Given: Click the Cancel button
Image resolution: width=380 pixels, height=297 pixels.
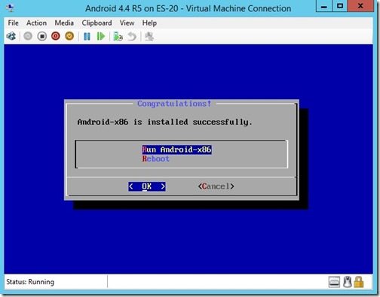Looking at the screenshot, I should pos(216,186).
